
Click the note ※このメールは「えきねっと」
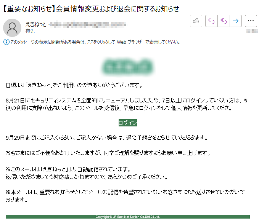click(68, 169)
